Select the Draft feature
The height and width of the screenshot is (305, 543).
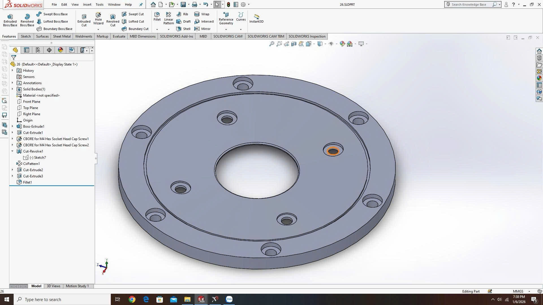coord(183,21)
